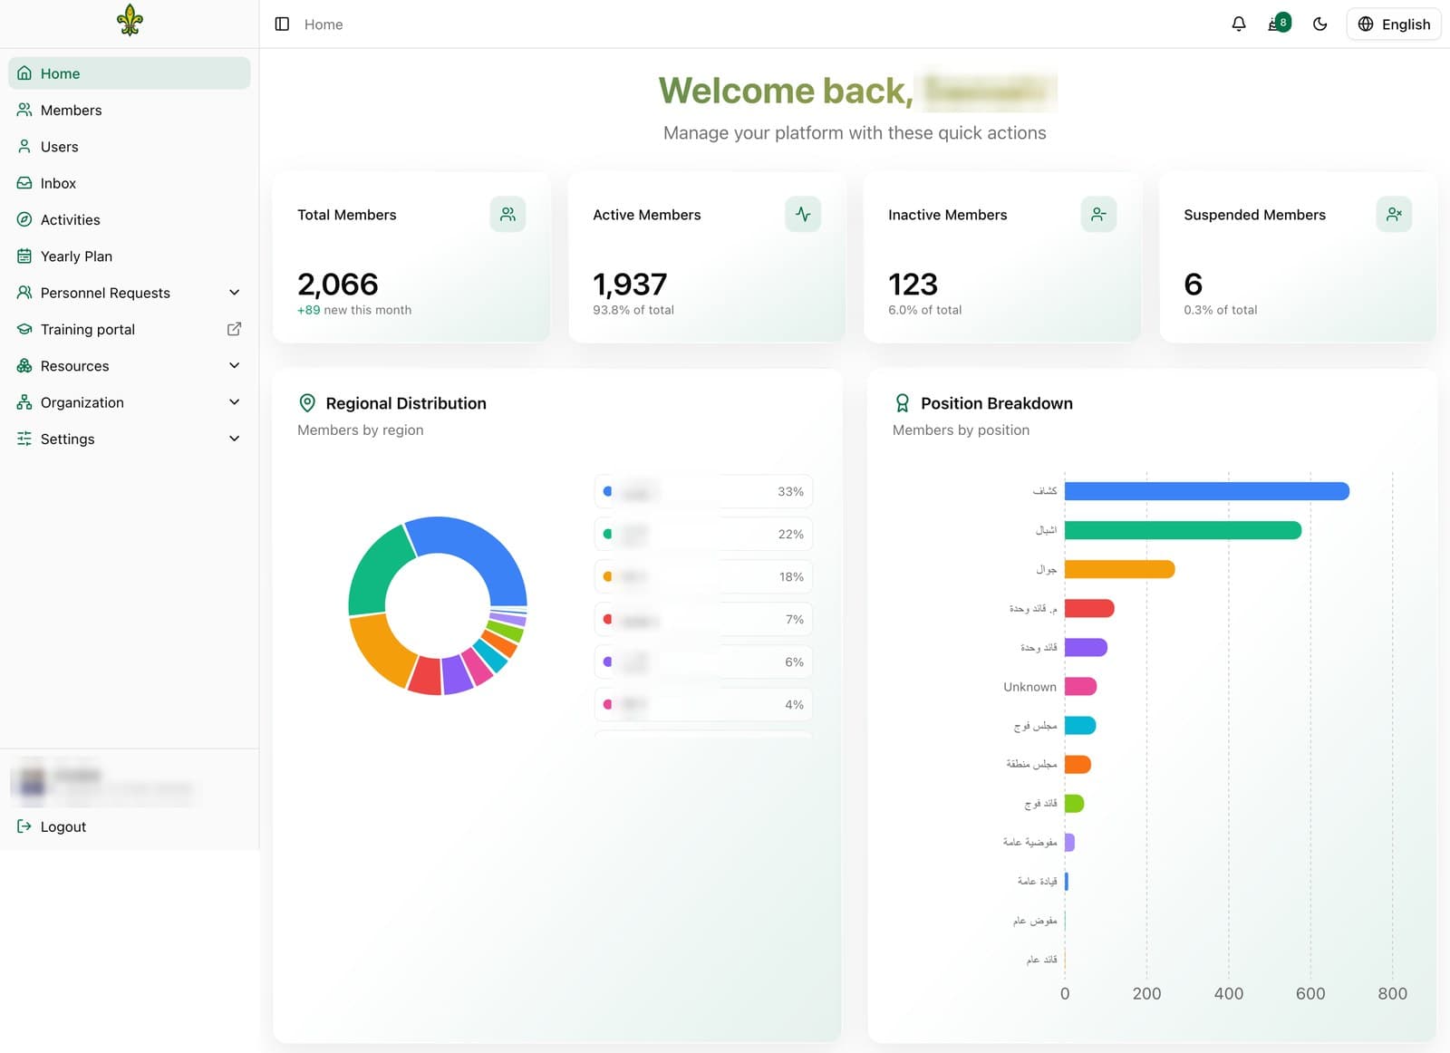Expand the Organization submenu chevron
Image resolution: width=1450 pixels, height=1053 pixels.
point(235,402)
